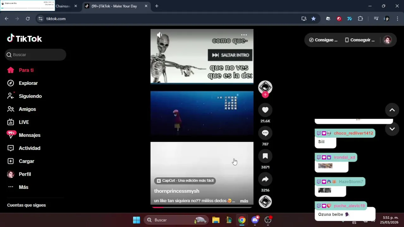Viewport: 404px width, 227px height.
Task: Share the video with arrow icon
Action: tap(265, 179)
